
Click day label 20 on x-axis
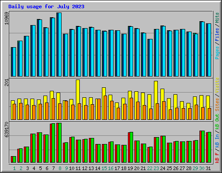137,168
